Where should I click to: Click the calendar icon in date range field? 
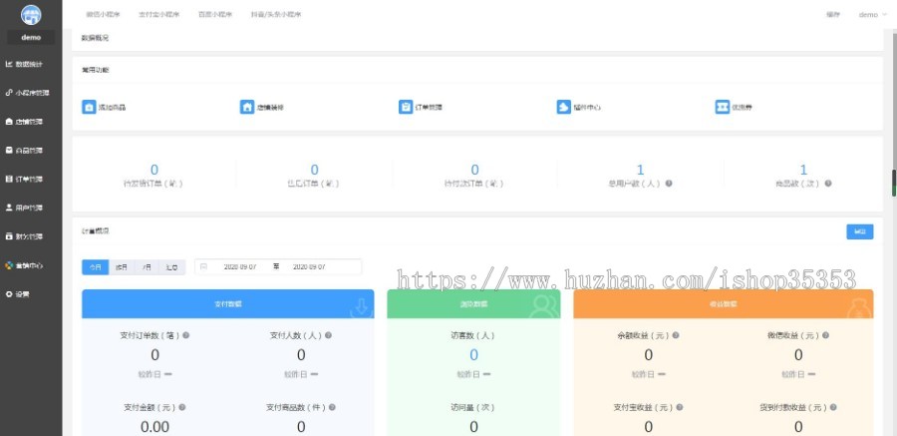203,267
